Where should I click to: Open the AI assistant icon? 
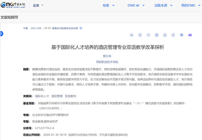(190, 35)
